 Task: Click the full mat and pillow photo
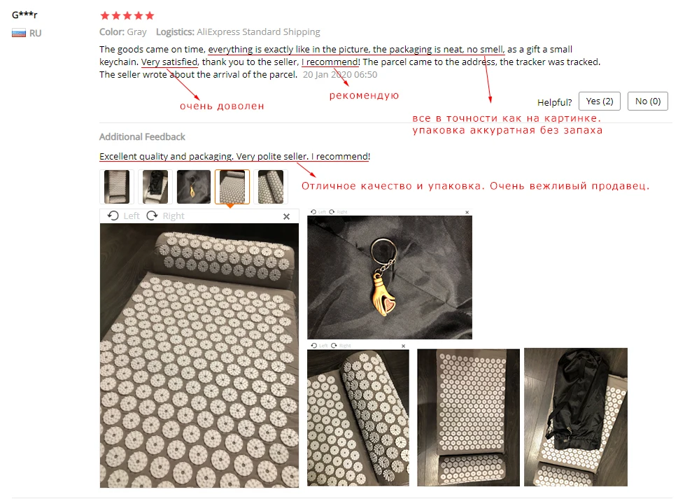(468, 417)
